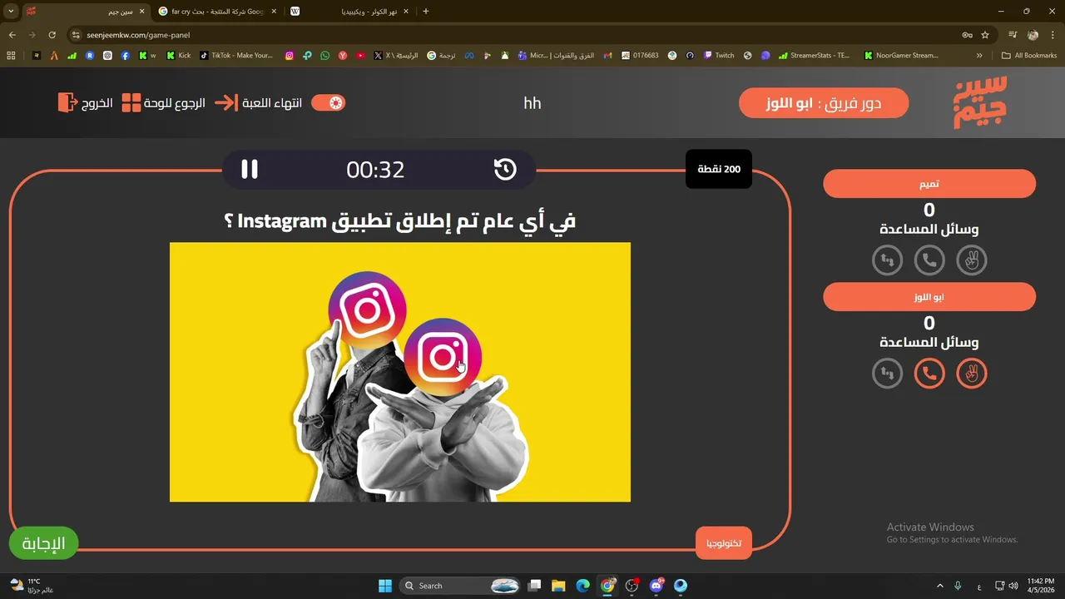Click the دور فريق ابو اللوز turn indicator

coord(824,103)
